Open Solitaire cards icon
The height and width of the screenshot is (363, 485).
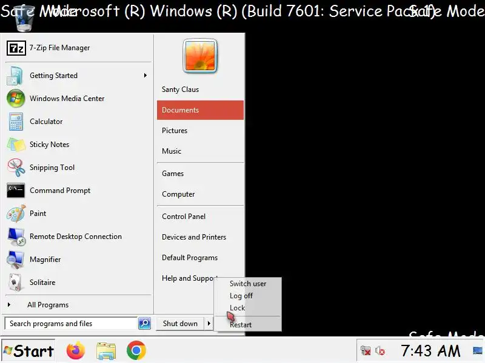(x=15, y=283)
